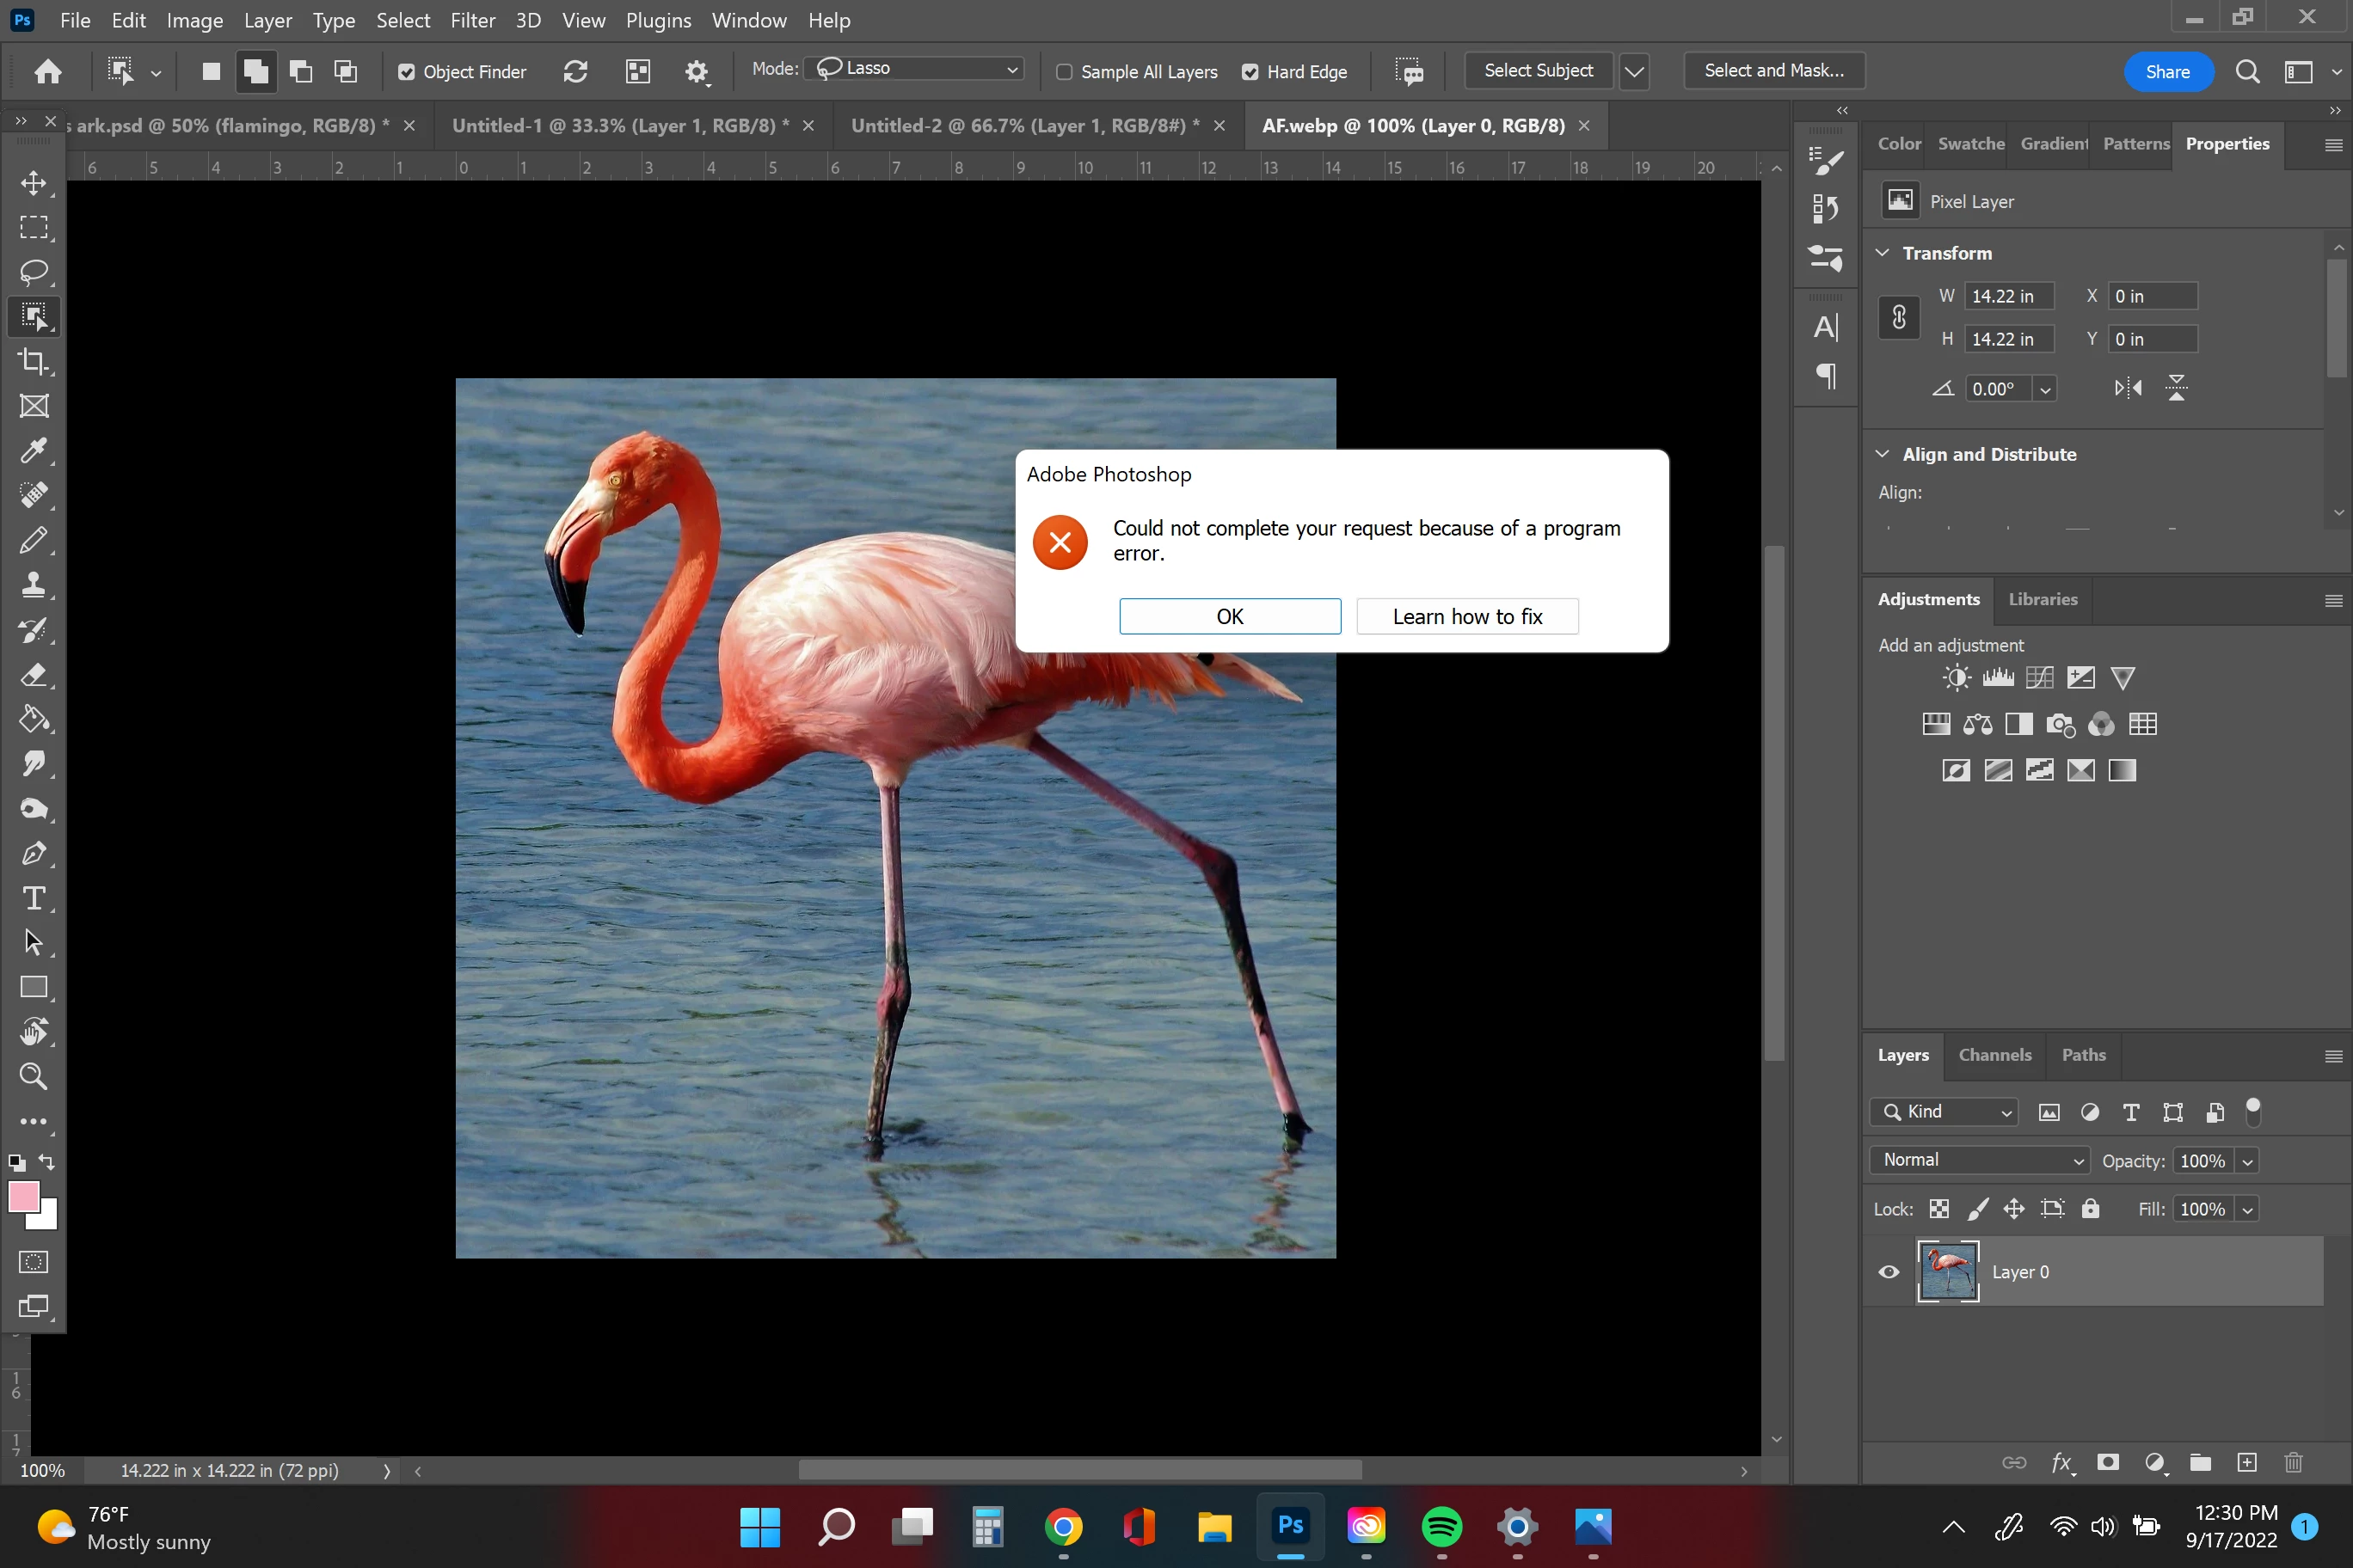Viewport: 2353px width, 1568px height.
Task: Switch to the Untitled-1 document tab
Action: click(620, 126)
